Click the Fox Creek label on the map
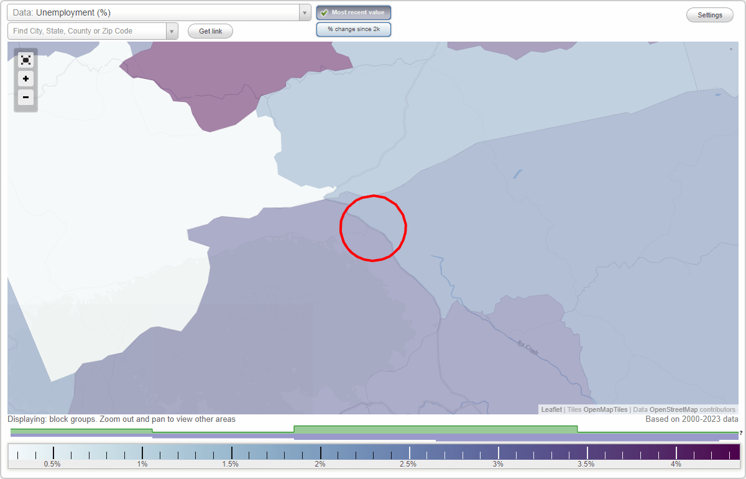This screenshot has width=746, height=479. coord(528,348)
